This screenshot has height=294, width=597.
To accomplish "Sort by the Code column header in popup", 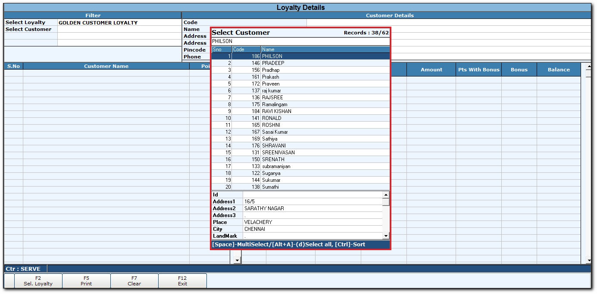I will pyautogui.click(x=246, y=49).
